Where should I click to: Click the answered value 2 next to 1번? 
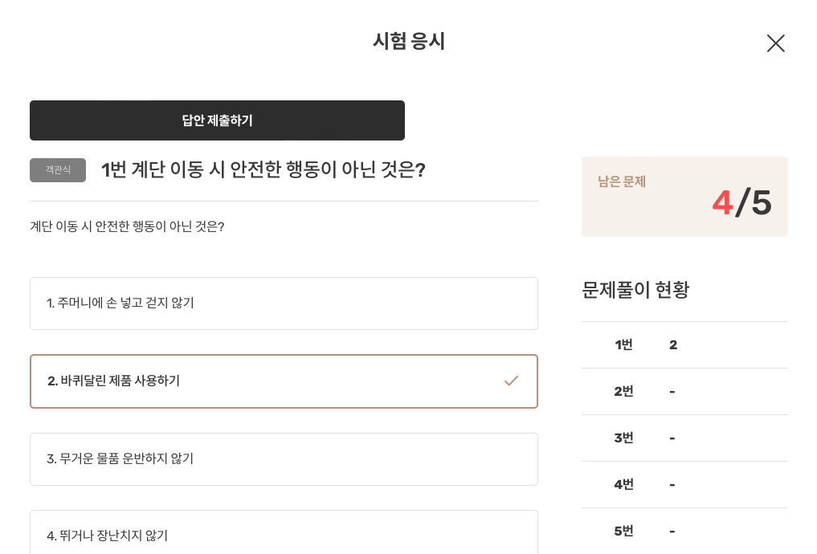click(x=673, y=344)
